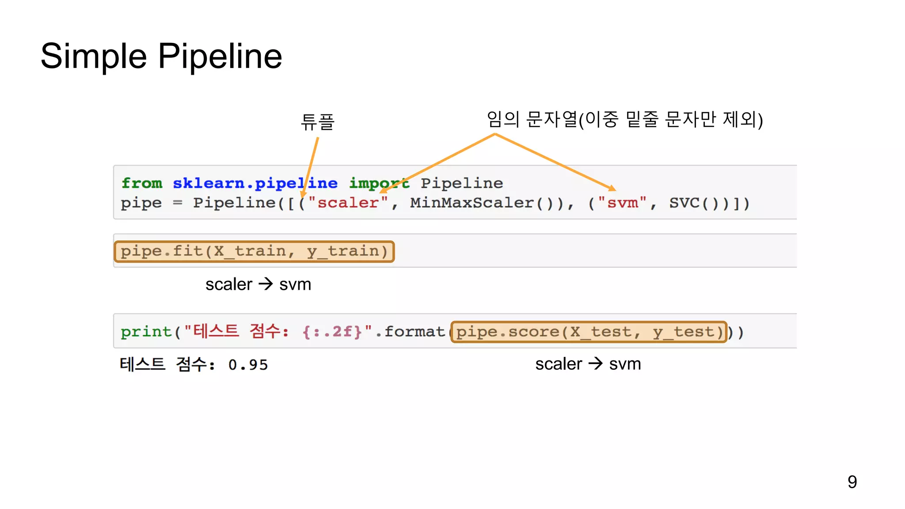Click the 튜플 annotation label

pos(317,122)
